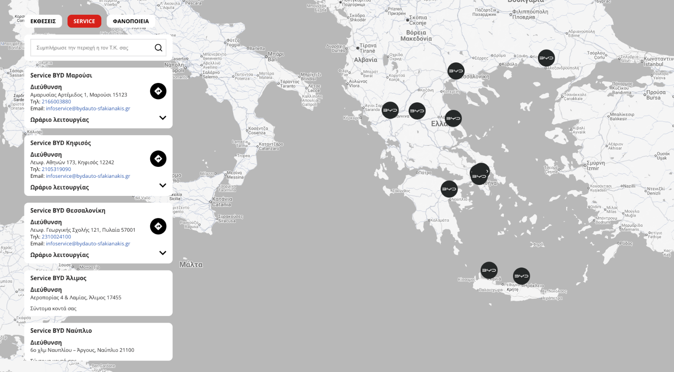Viewport: 674px width, 372px height.
Task: Call Μαρούσι phone number 2166003880
Action: (56, 102)
